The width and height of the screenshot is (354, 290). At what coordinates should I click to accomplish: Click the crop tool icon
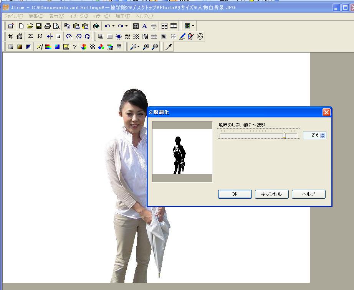pos(11,36)
